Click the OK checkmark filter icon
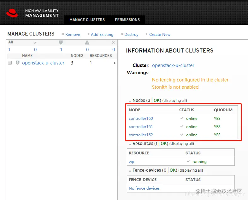The height and width of the screenshot is (200, 248). 35,42
